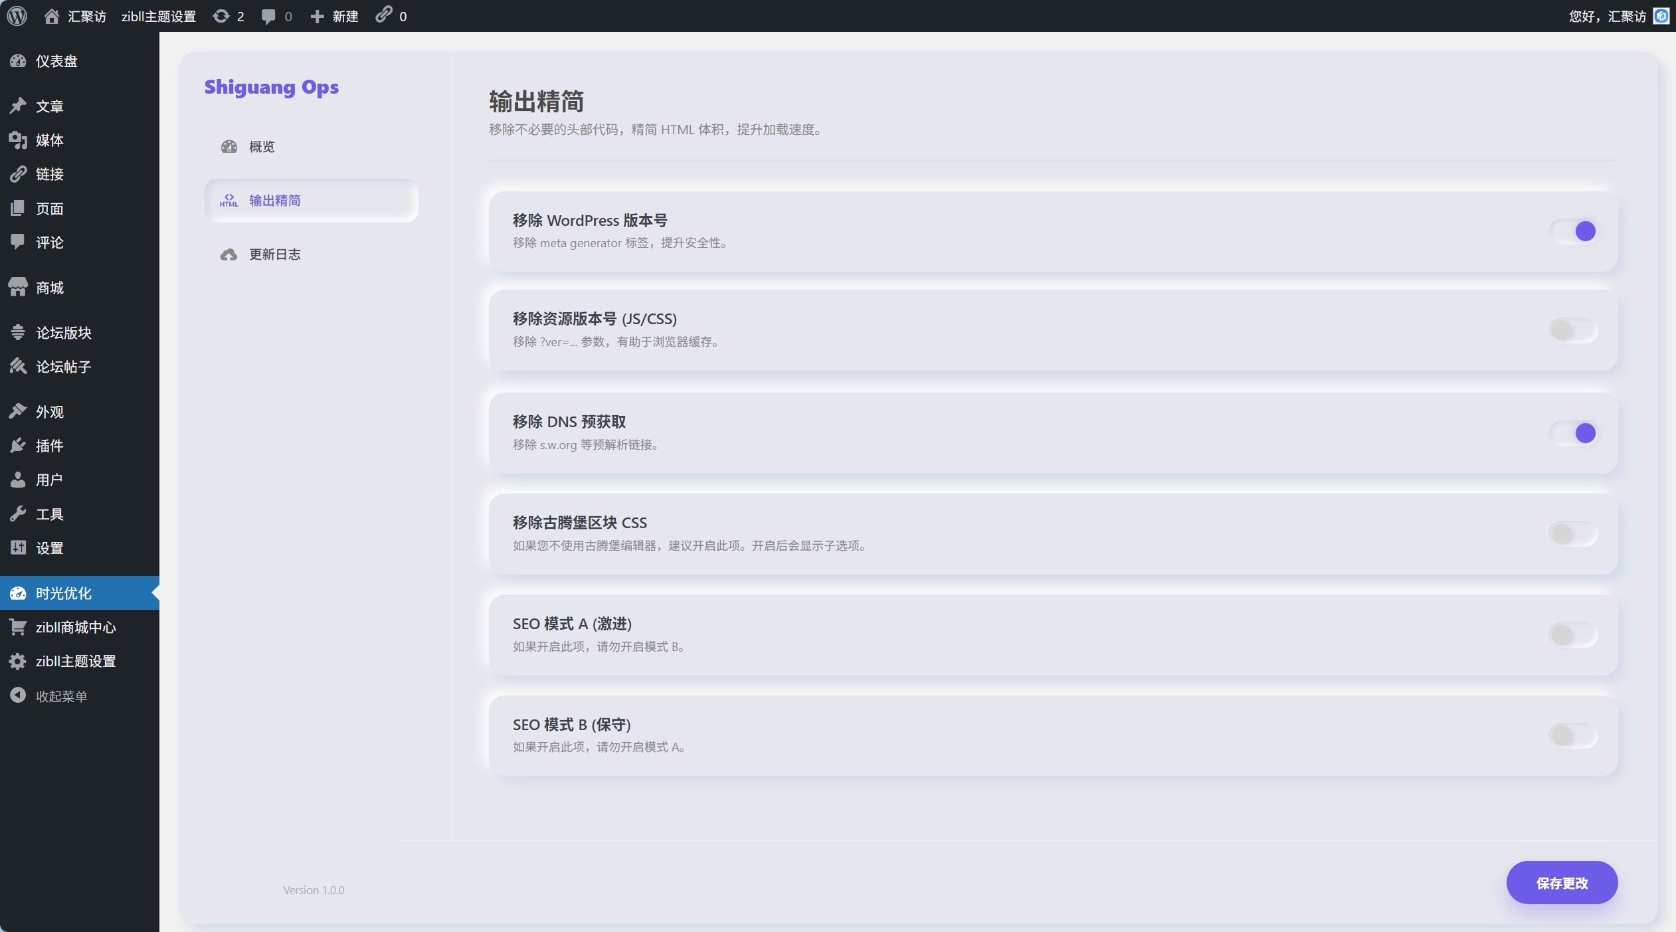Enable the 移除资源版本号 (JS/CSS) toggle
Viewport: 1676px width, 932px height.
[x=1573, y=329]
